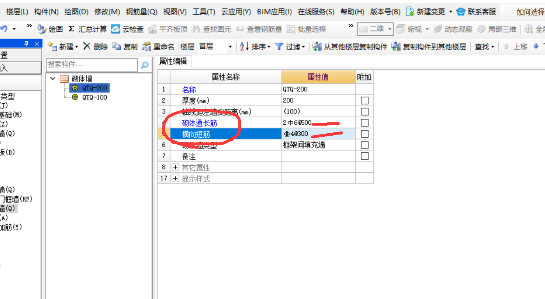The height and width of the screenshot is (299, 545).
Task: Select the 属性编辑 tab
Action: [x=173, y=61]
